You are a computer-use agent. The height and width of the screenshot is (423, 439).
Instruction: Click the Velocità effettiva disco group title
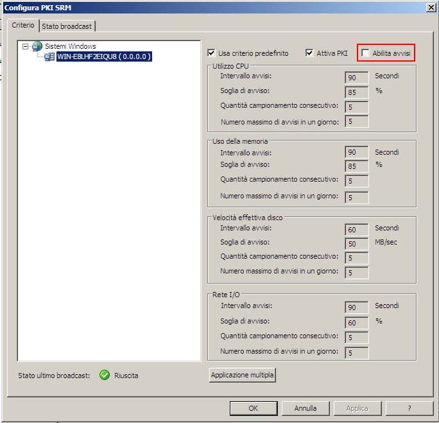pos(248,218)
